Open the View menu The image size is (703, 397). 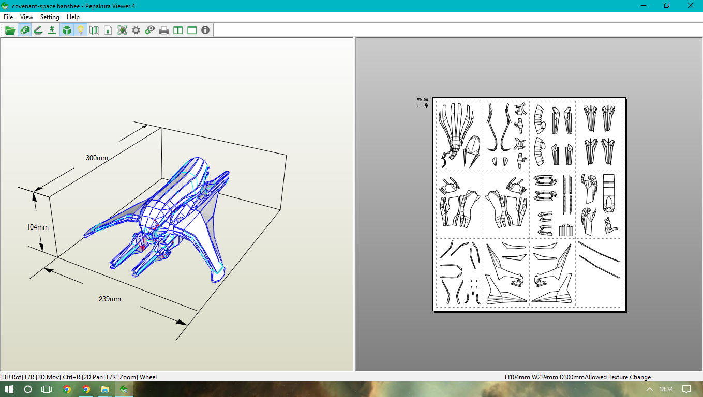pos(26,17)
